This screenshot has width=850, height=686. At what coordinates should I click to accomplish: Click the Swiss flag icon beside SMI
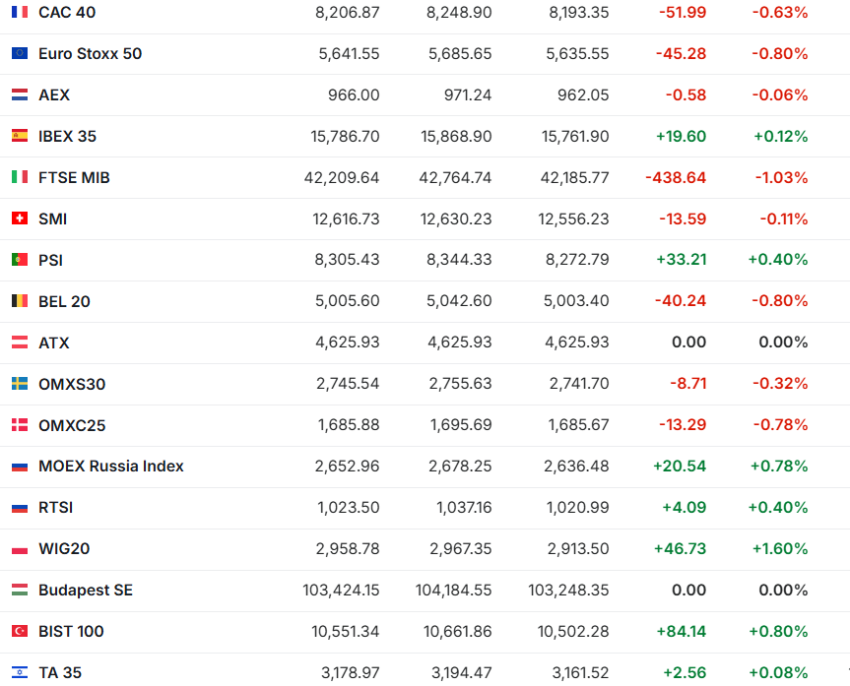coord(20,218)
